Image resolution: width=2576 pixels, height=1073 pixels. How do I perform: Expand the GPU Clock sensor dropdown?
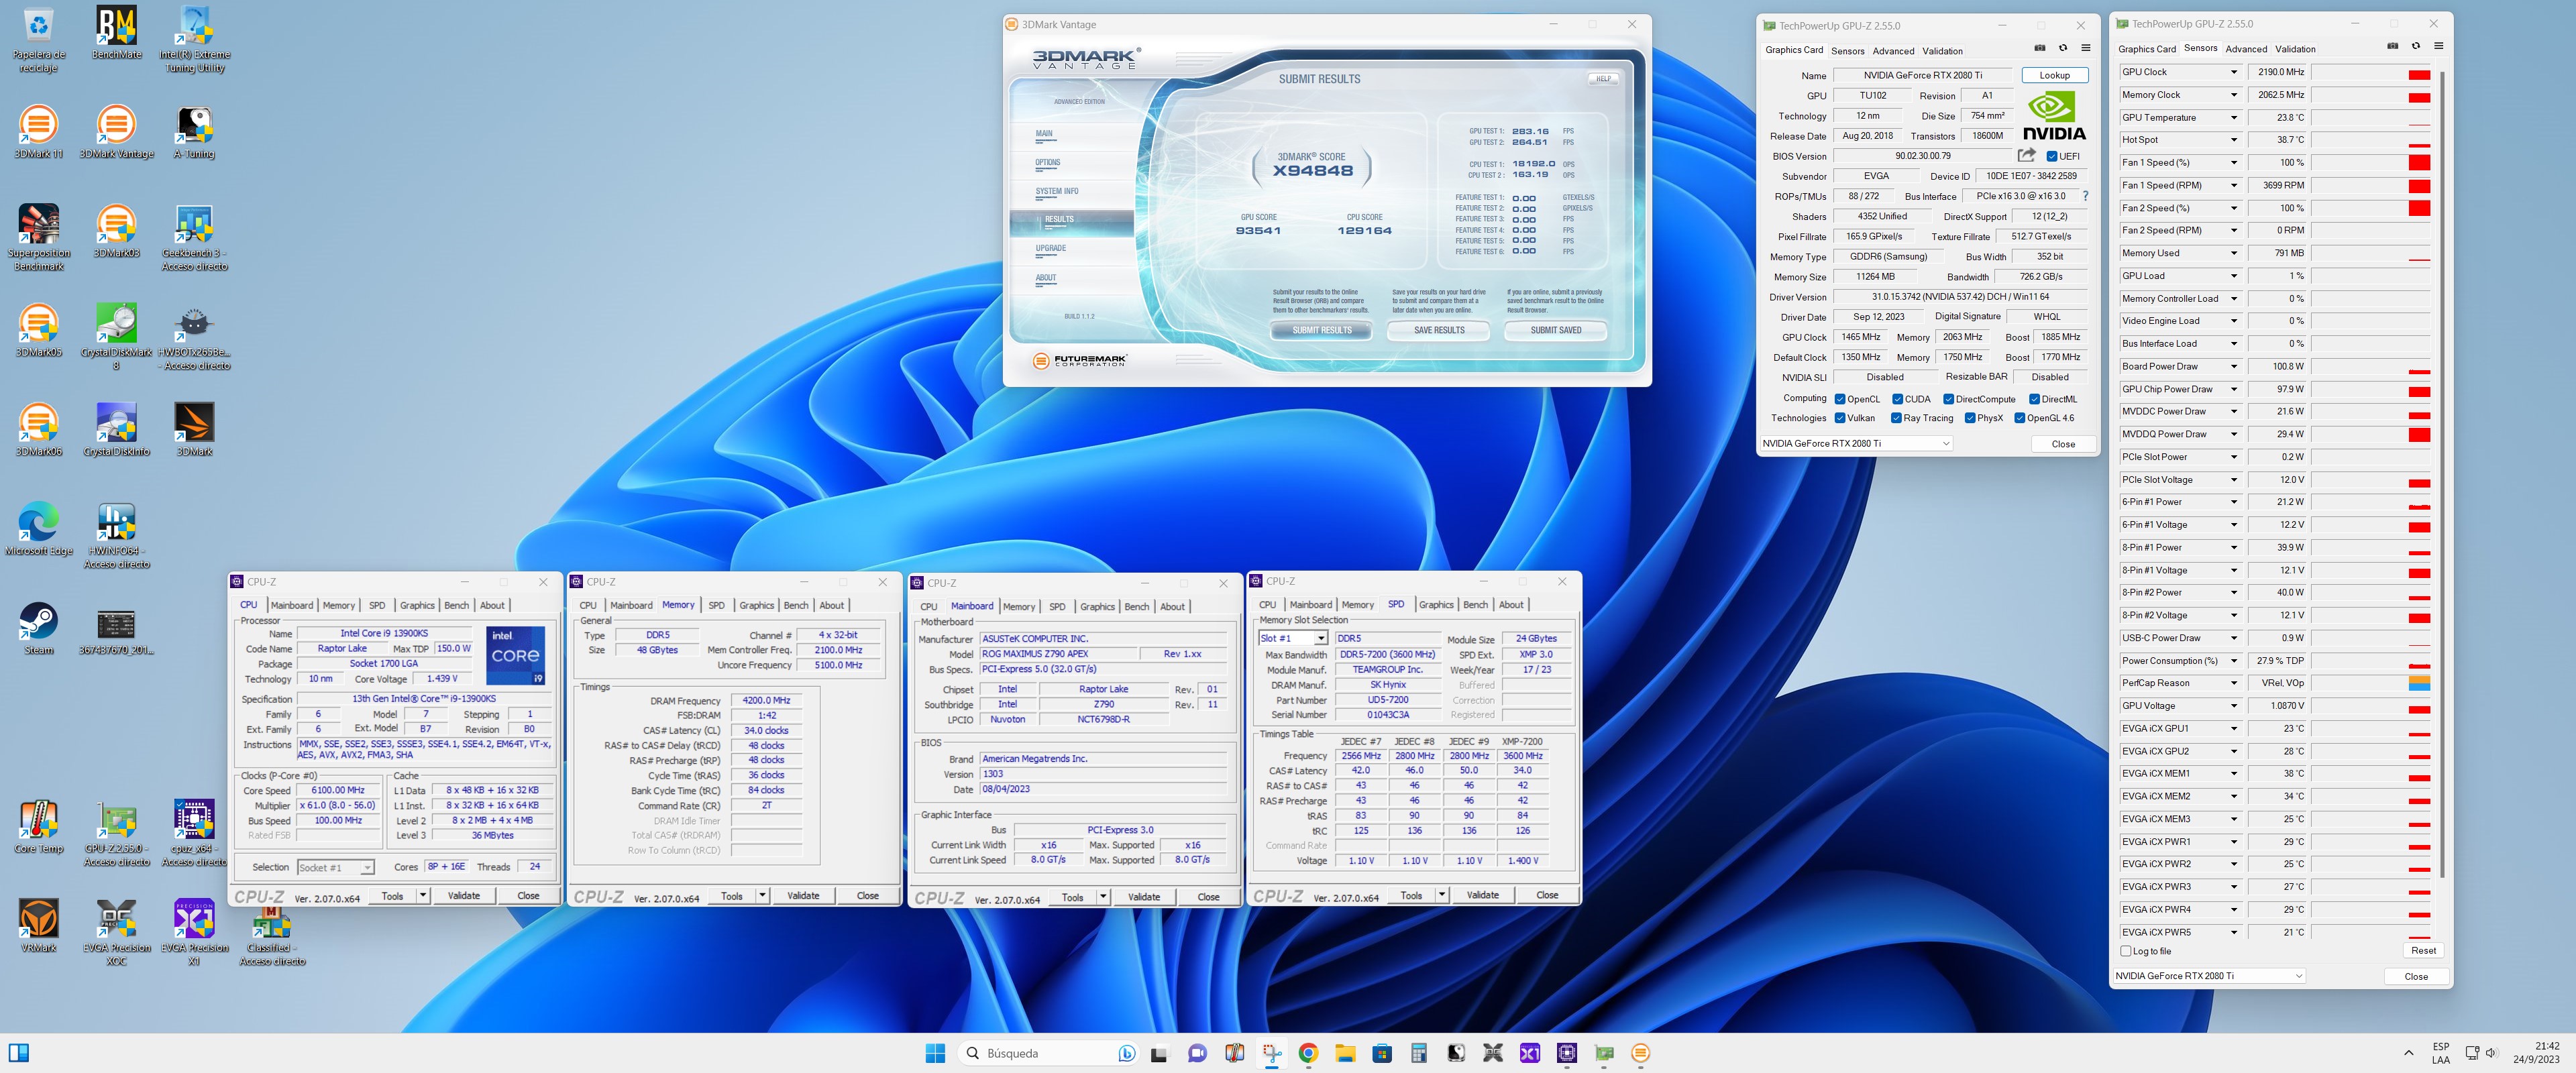click(2233, 72)
